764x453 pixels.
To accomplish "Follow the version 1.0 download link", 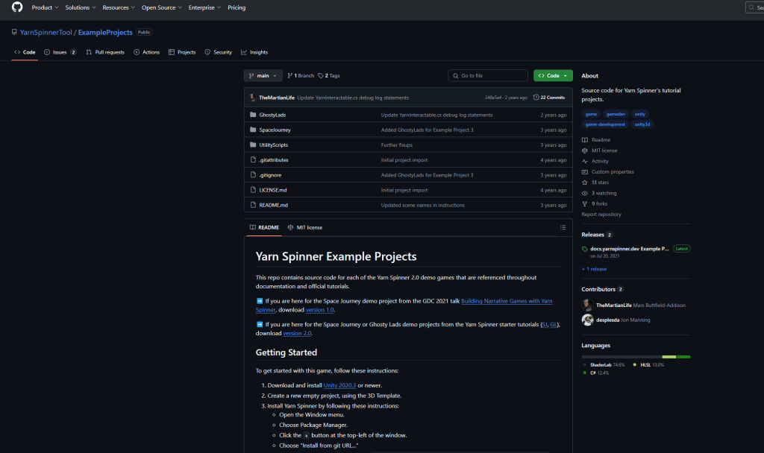I will click(x=319, y=310).
